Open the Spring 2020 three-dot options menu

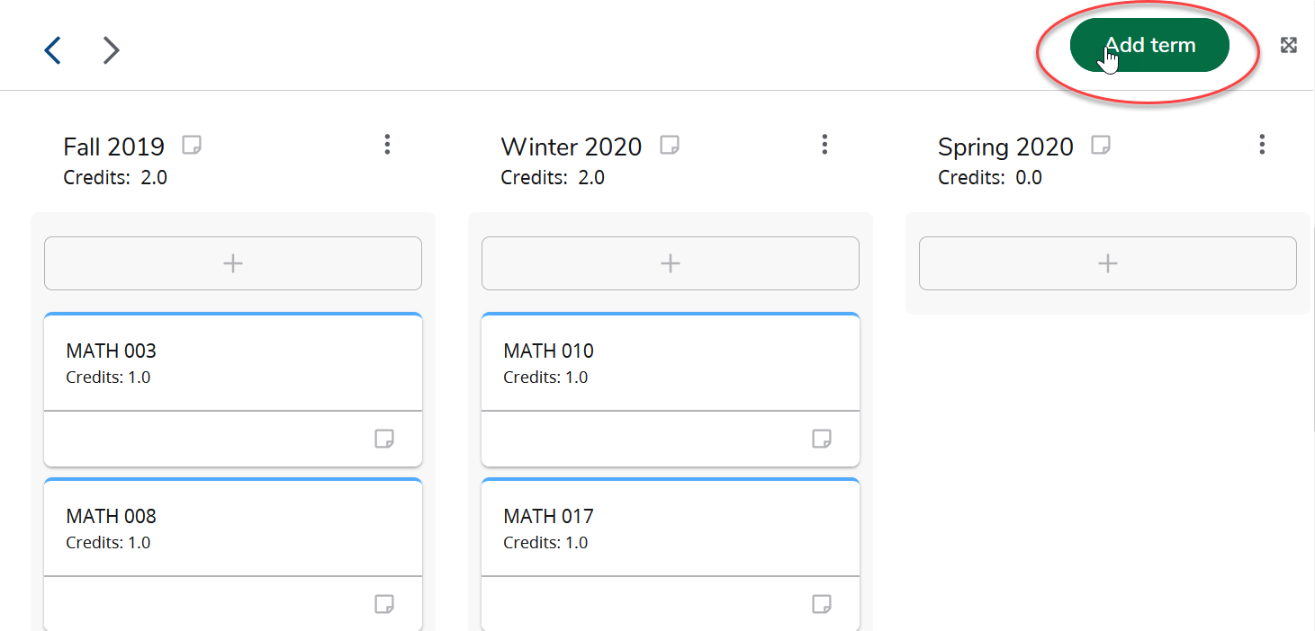1262,145
